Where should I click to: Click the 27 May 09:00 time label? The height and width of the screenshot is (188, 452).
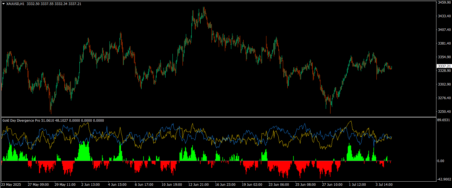pos(38,185)
